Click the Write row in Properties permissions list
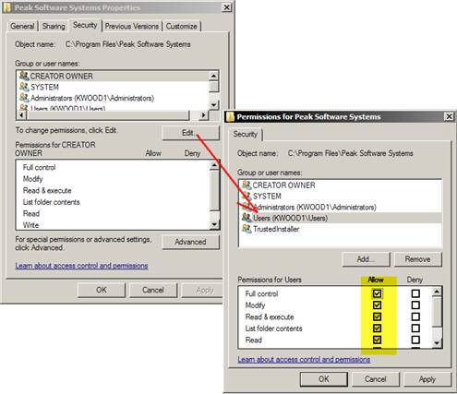The height and width of the screenshot is (394, 457). point(113,225)
